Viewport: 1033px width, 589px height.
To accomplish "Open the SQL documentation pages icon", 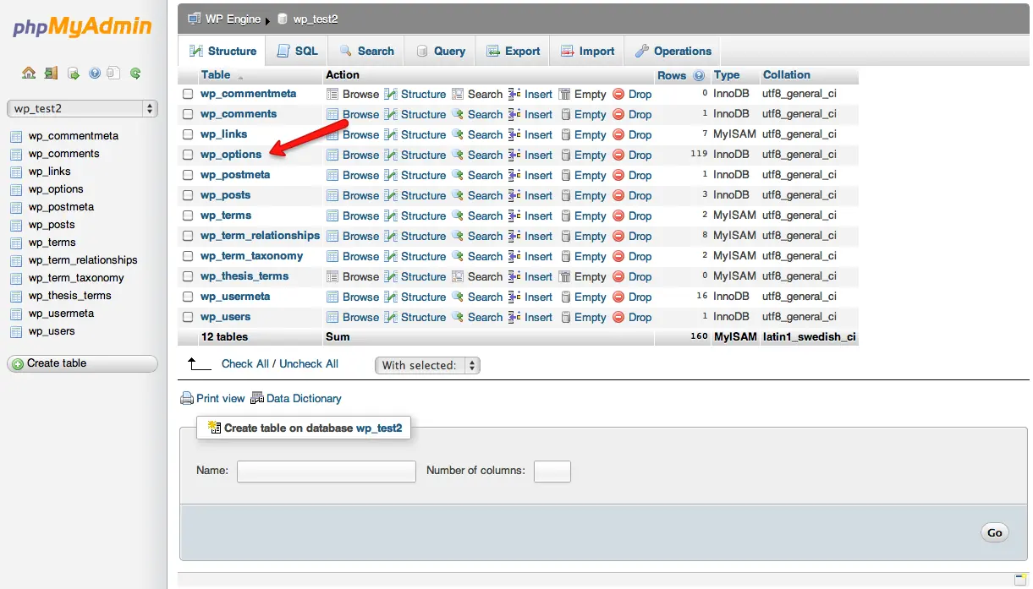I will (114, 74).
